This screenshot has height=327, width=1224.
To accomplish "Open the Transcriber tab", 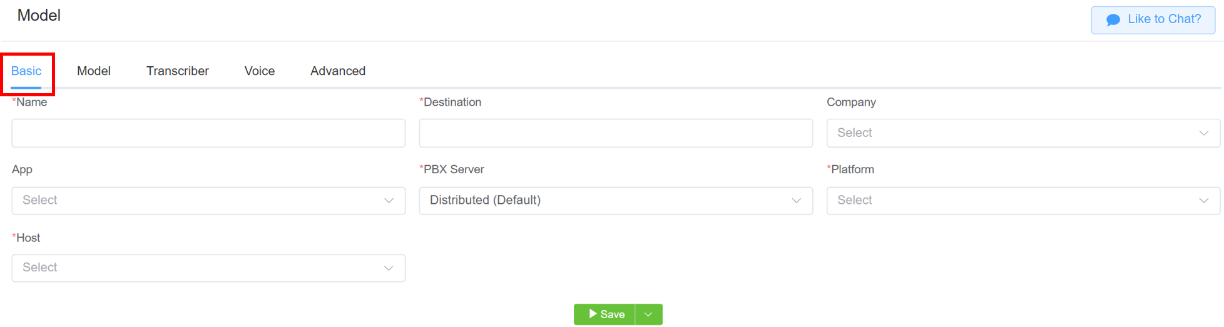I will (178, 71).
